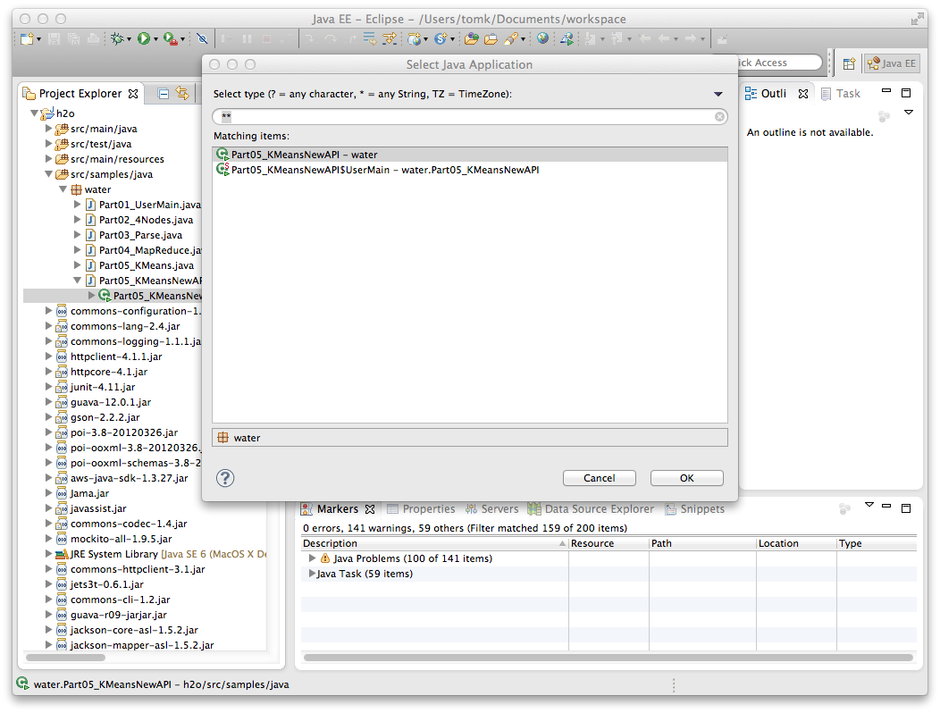
Task: Click the help question mark icon in dialog
Action: tap(225, 478)
